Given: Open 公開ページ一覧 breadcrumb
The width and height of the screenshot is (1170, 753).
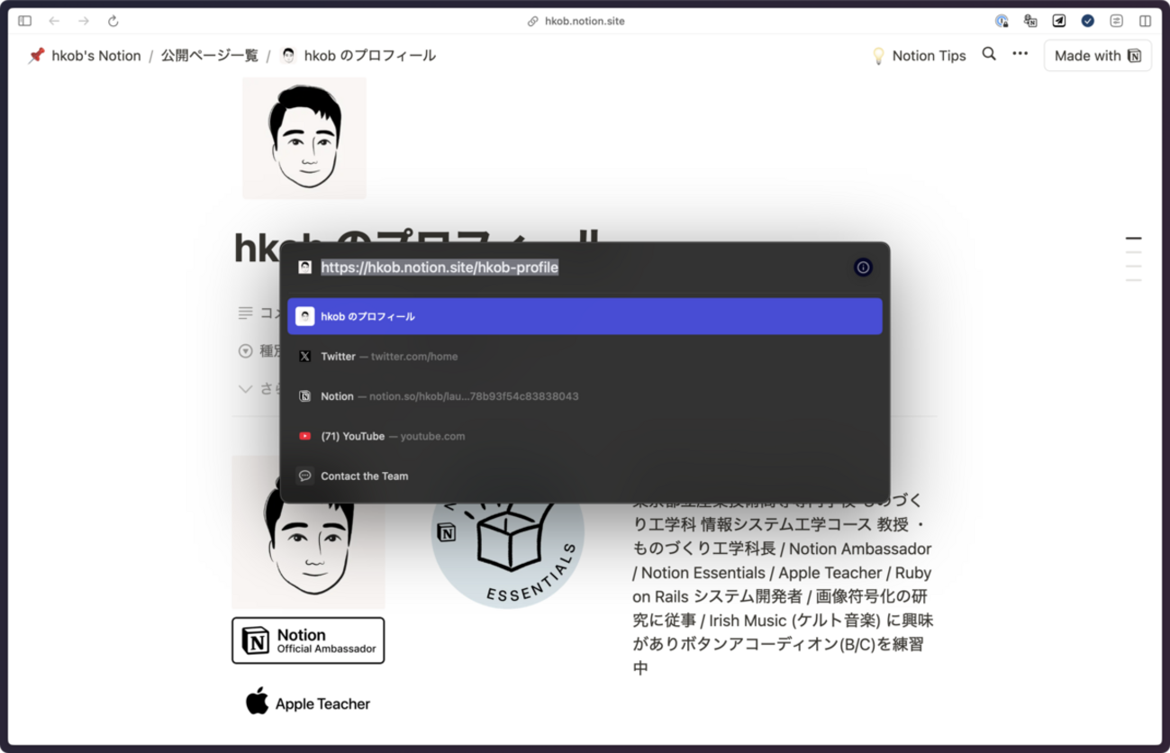Looking at the screenshot, I should tap(210, 56).
